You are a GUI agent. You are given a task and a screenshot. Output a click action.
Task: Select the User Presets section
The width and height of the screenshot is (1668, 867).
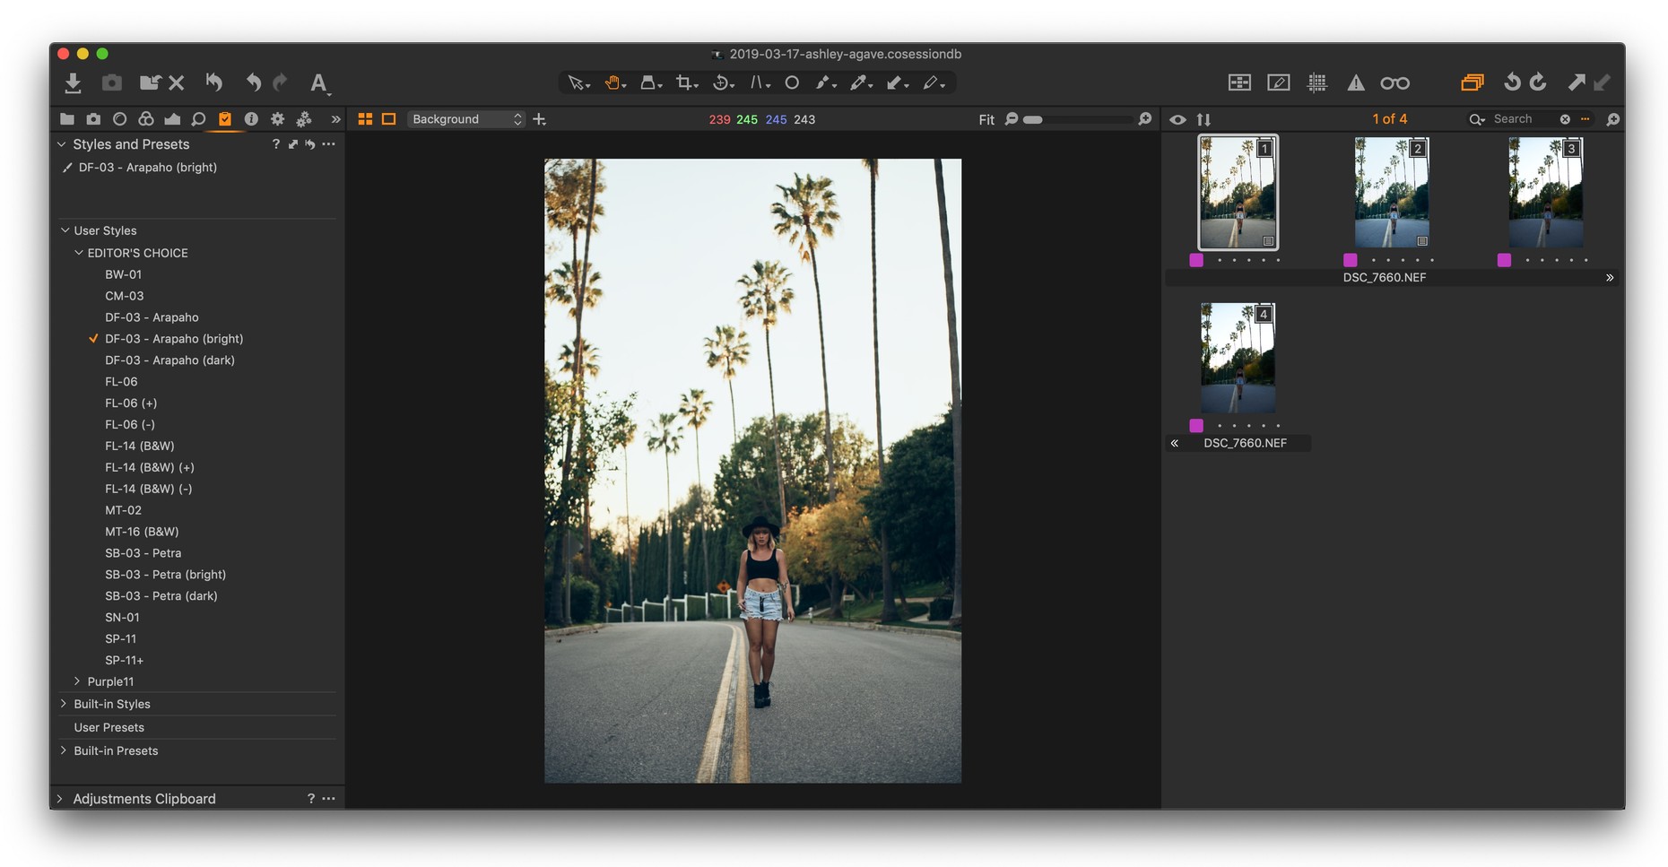109,727
